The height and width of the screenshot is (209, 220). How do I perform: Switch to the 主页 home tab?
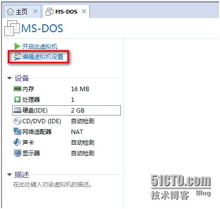(x=22, y=12)
